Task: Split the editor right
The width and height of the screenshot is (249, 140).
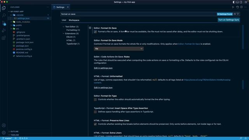Action: pos(242,7)
